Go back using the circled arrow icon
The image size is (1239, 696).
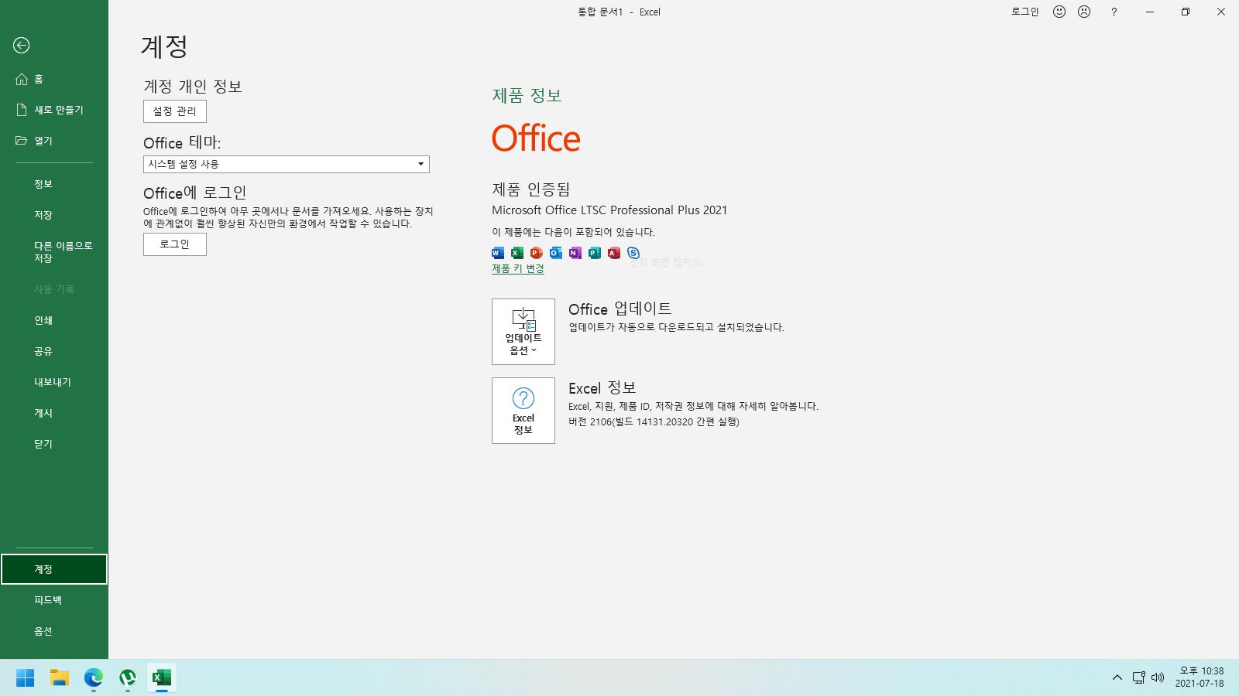[x=21, y=46]
